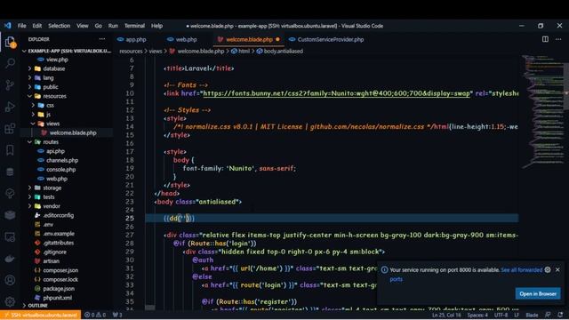The width and height of the screenshot is (569, 320).
Task: Open the Selection menu
Action: (60, 26)
